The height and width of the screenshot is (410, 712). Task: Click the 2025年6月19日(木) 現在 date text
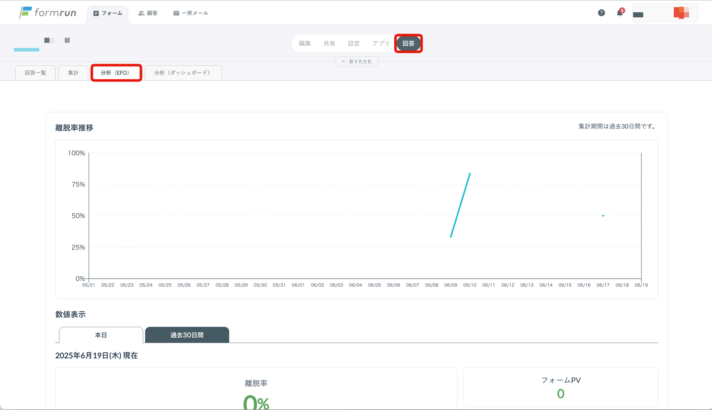pos(97,355)
